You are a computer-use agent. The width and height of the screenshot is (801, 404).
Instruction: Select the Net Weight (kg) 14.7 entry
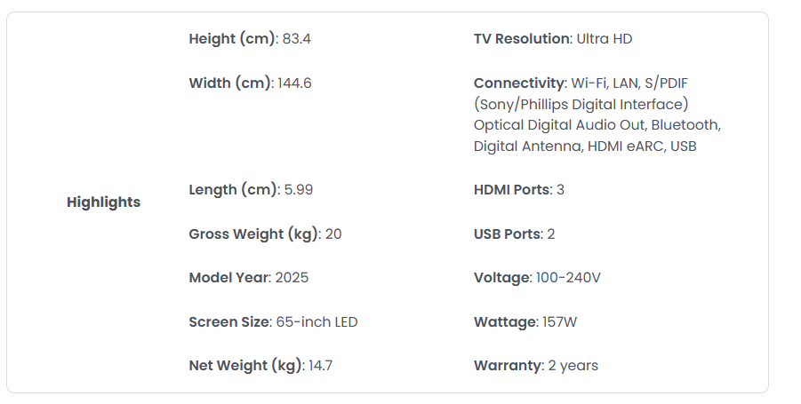(260, 366)
